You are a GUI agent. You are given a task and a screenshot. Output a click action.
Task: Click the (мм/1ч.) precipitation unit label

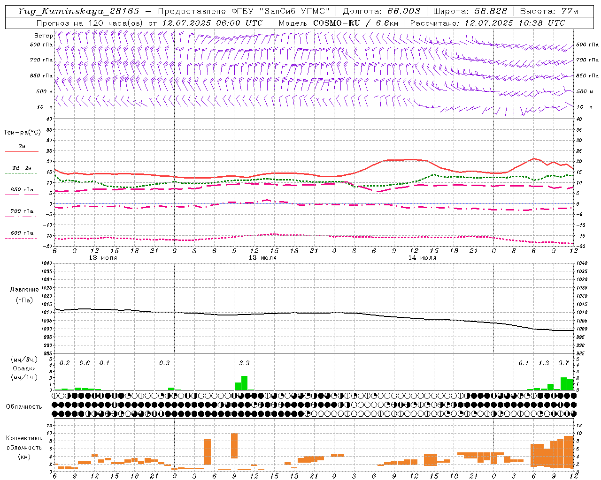(x=24, y=377)
